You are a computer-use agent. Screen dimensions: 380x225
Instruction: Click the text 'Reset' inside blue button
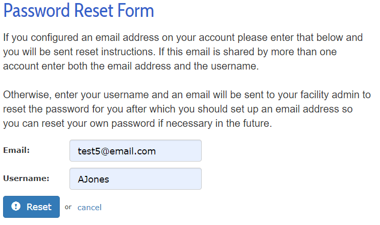coord(39,207)
